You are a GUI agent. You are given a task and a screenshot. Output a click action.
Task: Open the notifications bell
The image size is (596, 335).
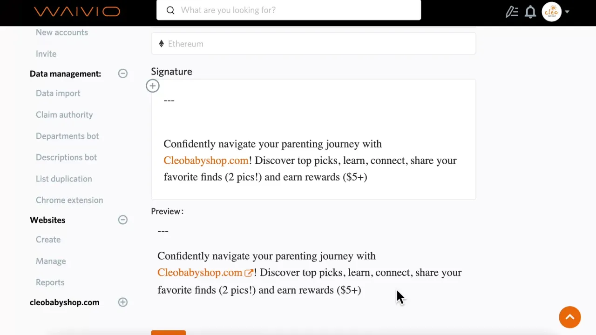click(530, 12)
